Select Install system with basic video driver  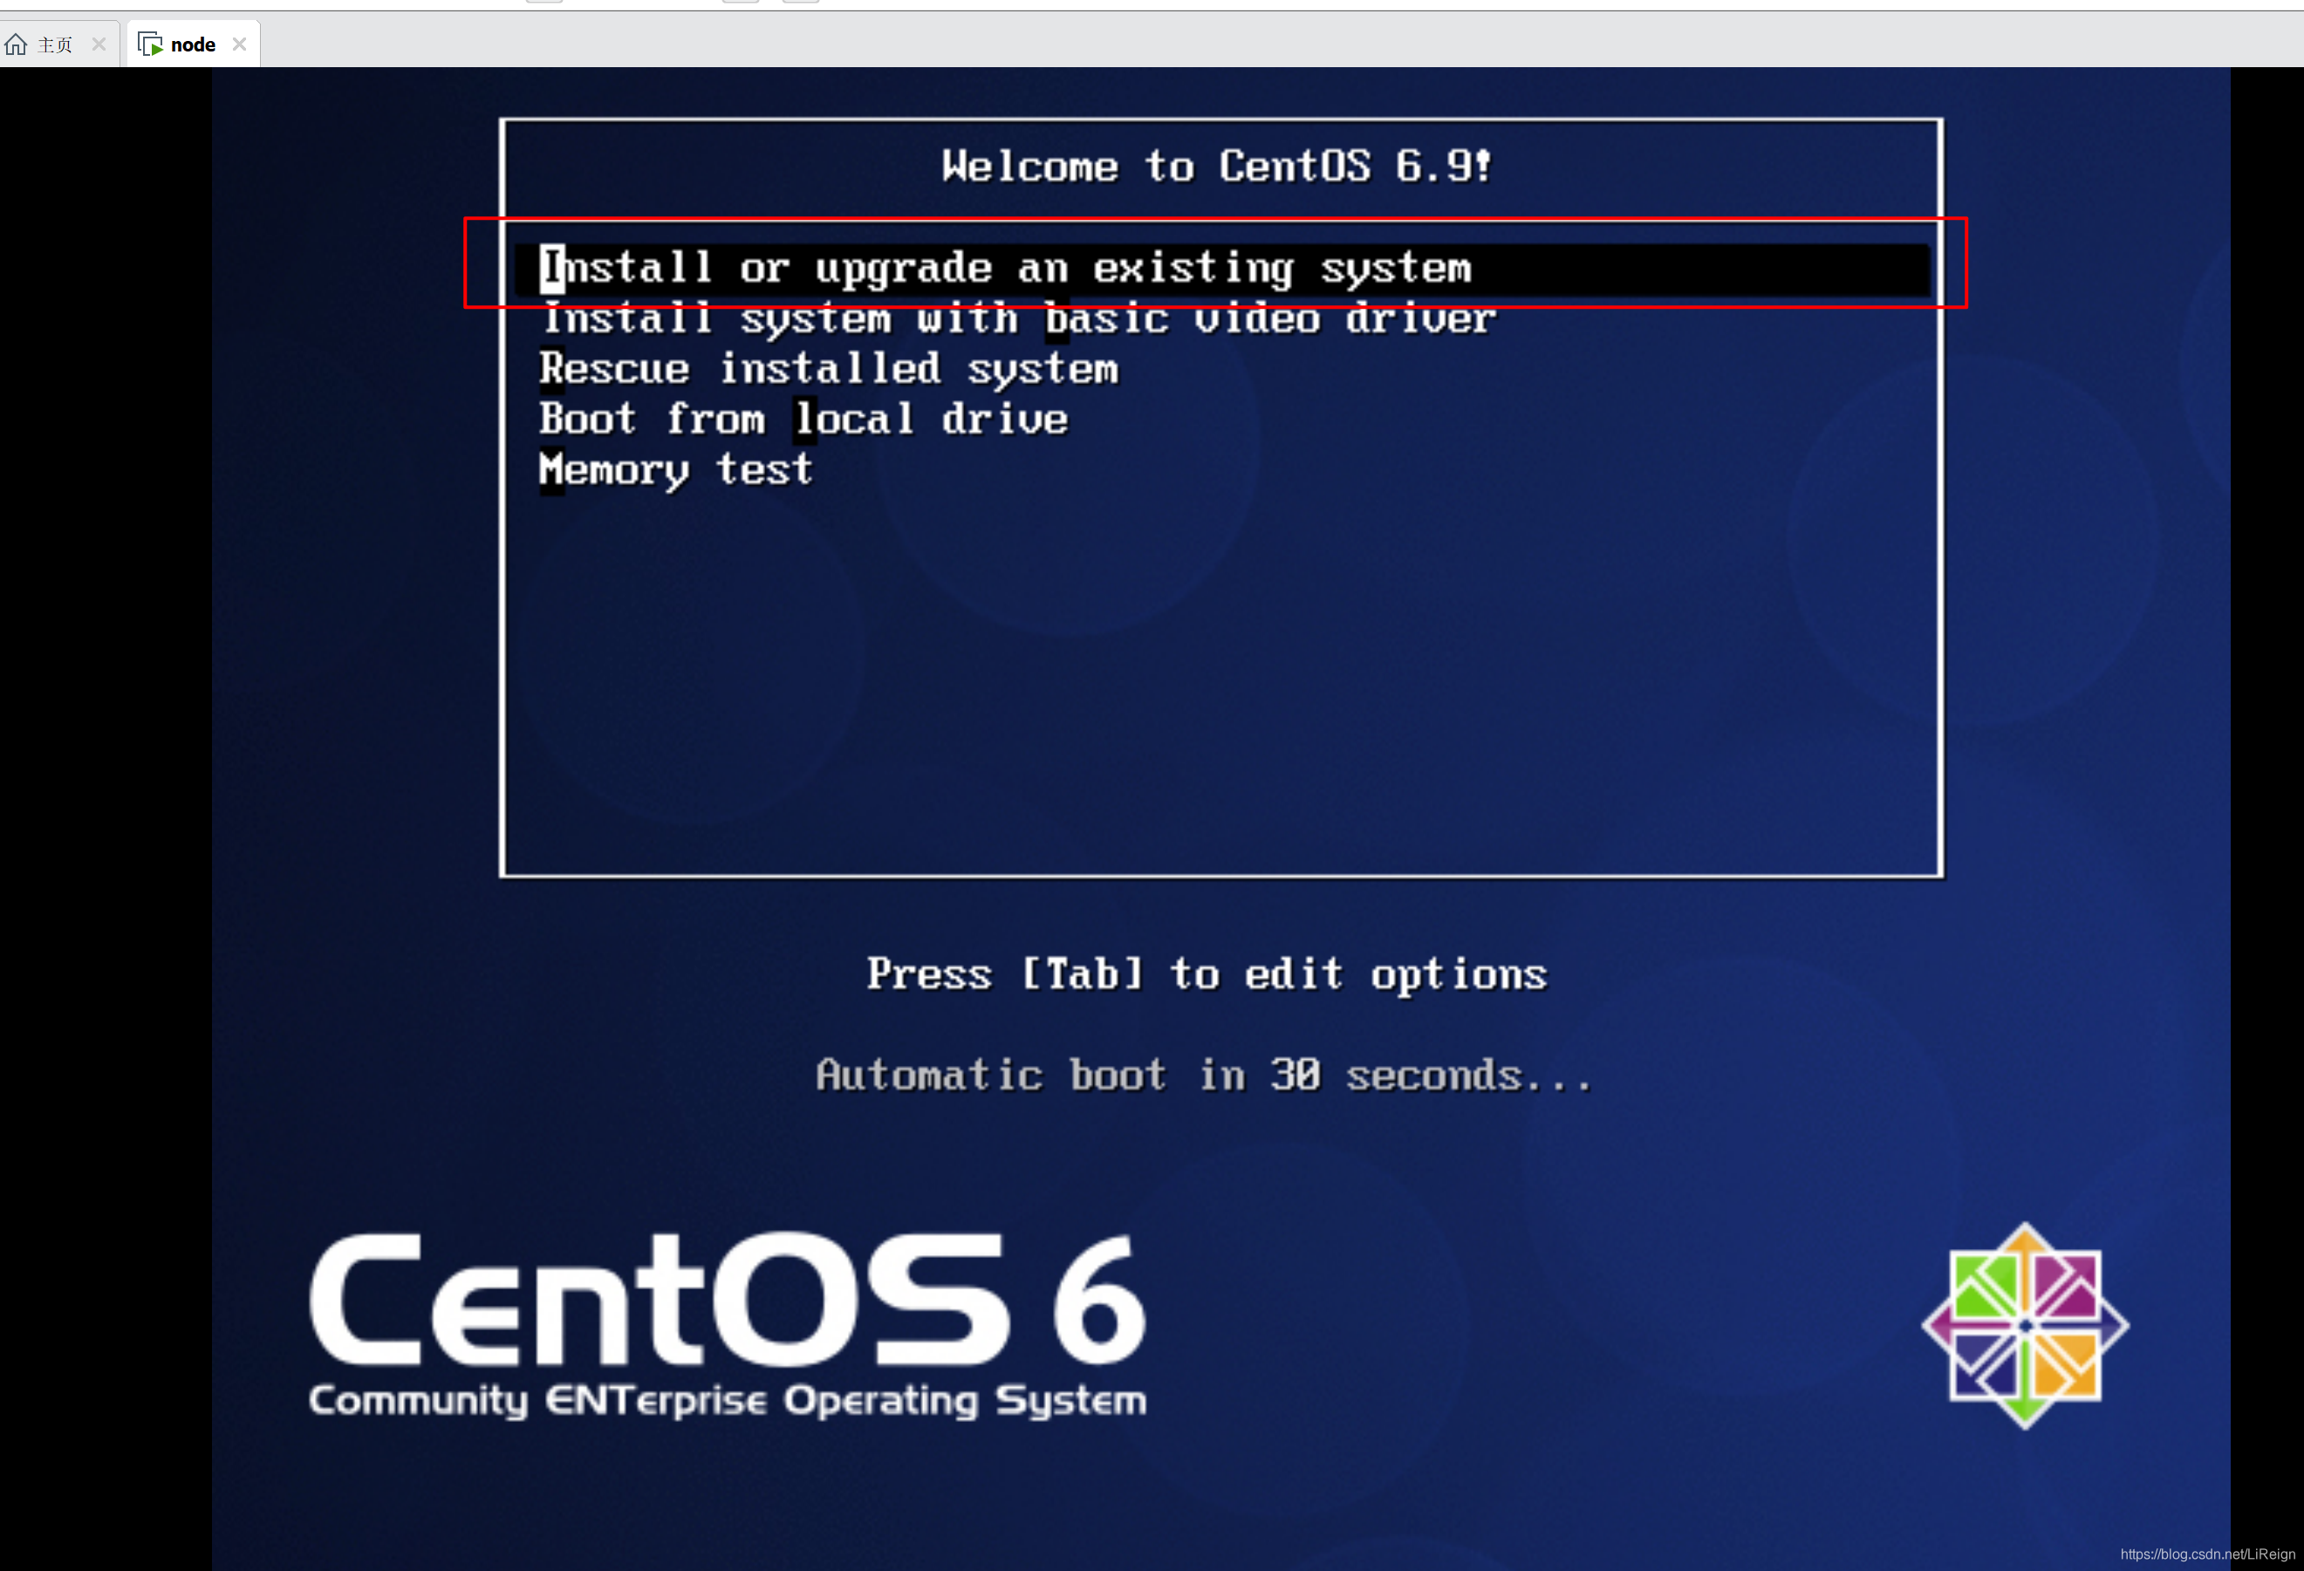(1018, 319)
